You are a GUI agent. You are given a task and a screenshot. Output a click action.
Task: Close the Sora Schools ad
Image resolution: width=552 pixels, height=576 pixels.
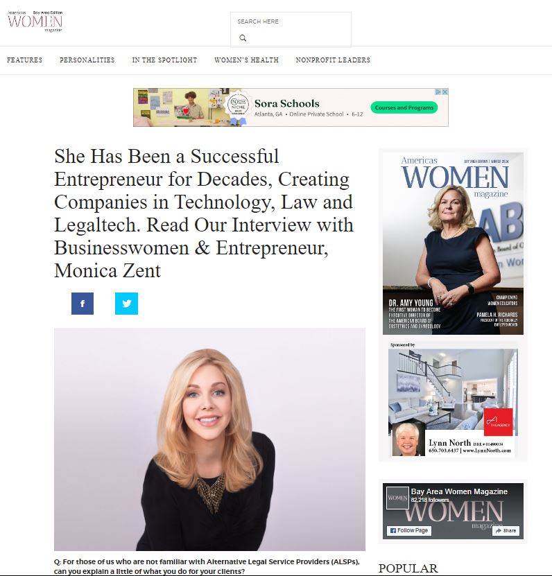(445, 91)
